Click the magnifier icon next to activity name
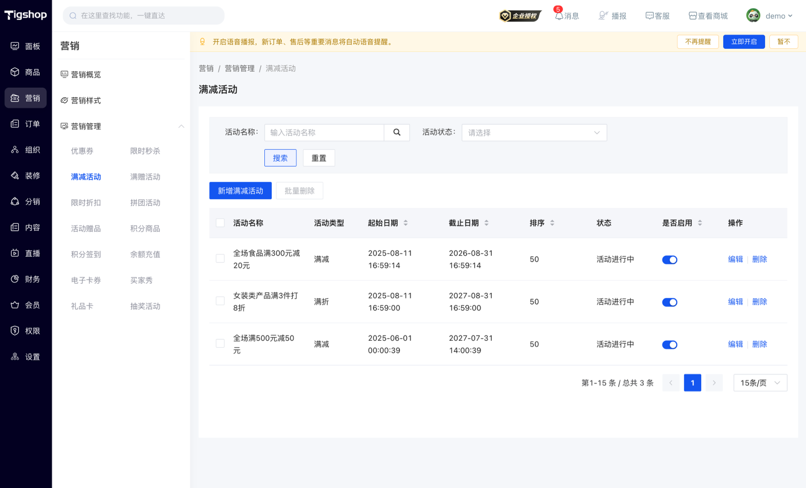Screen dimensions: 806x488 tap(397, 132)
